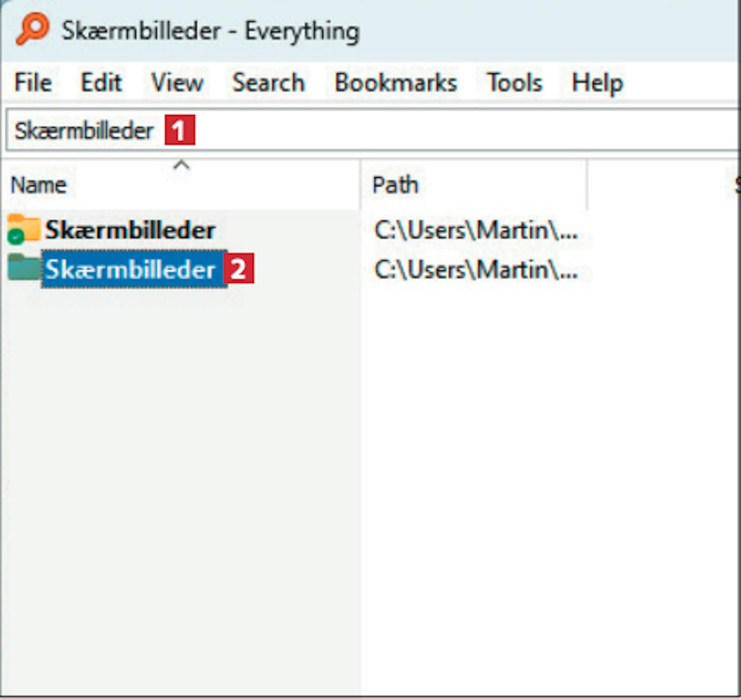Click the search box containing Skærmbilleder
Viewport: 741px width, 699px height.
click(372, 131)
